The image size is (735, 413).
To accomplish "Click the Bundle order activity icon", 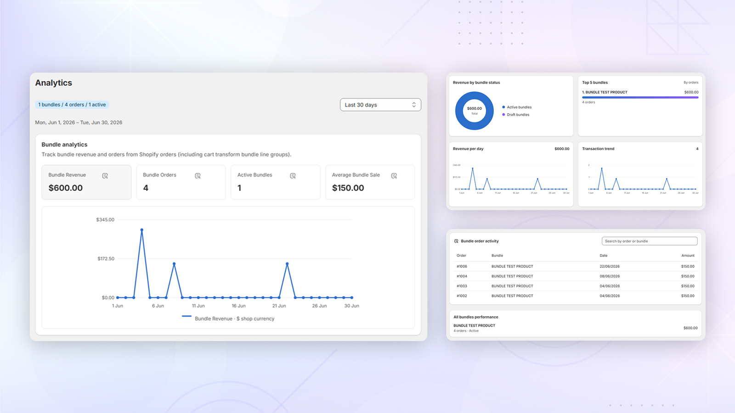I will point(456,241).
